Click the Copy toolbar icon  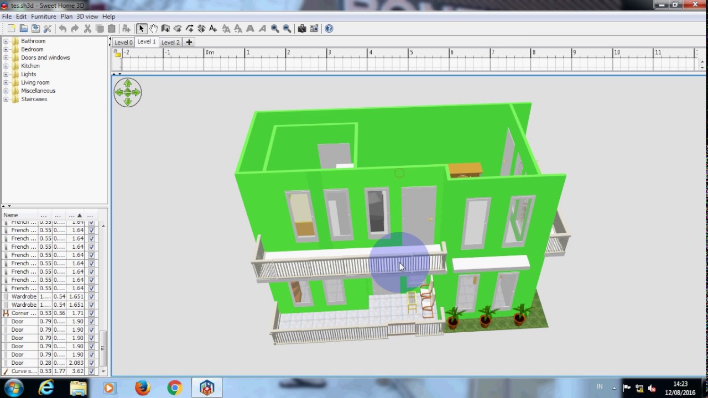(100, 29)
